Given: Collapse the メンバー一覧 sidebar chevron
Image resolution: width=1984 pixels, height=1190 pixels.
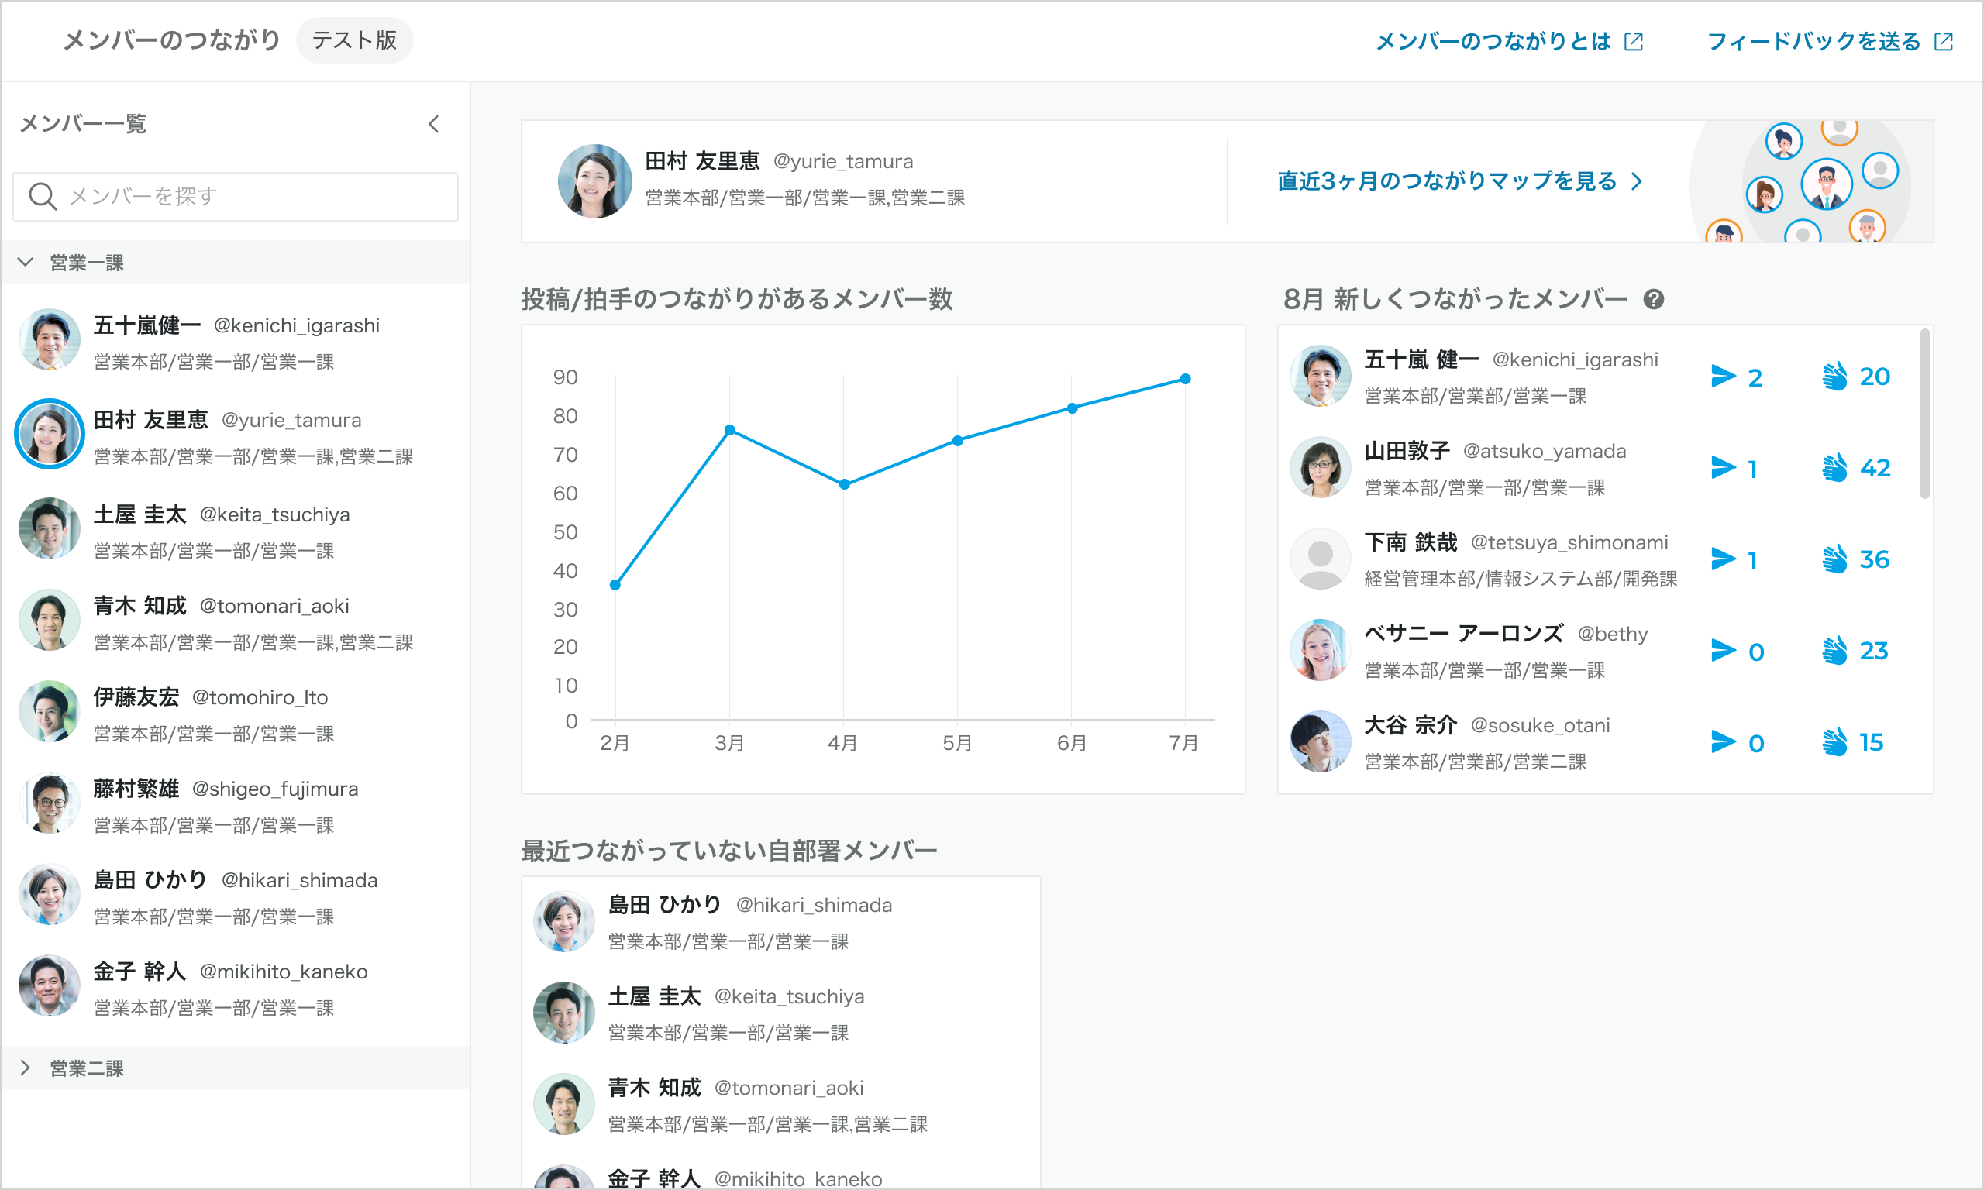Looking at the screenshot, I should [x=434, y=124].
